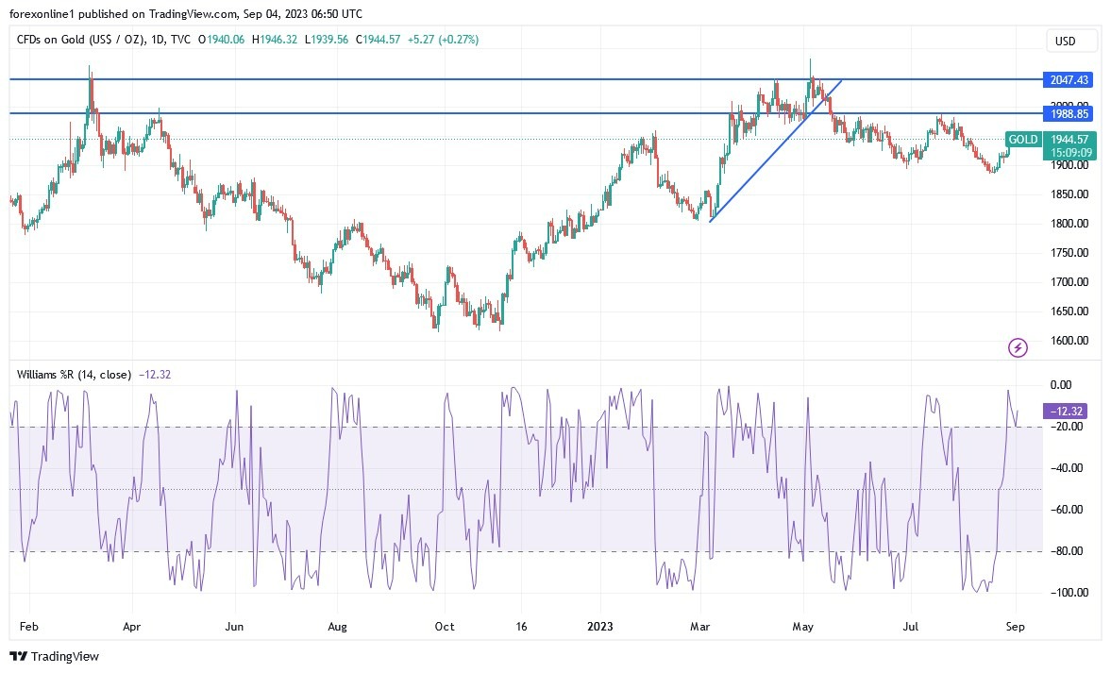This screenshot has height=673, width=1111.
Task: Select the current price tag showing 1944.57
Action: (1068, 139)
